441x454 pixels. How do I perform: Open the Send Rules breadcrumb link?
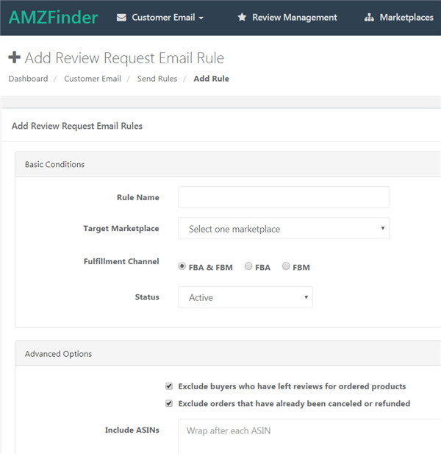[x=157, y=79]
